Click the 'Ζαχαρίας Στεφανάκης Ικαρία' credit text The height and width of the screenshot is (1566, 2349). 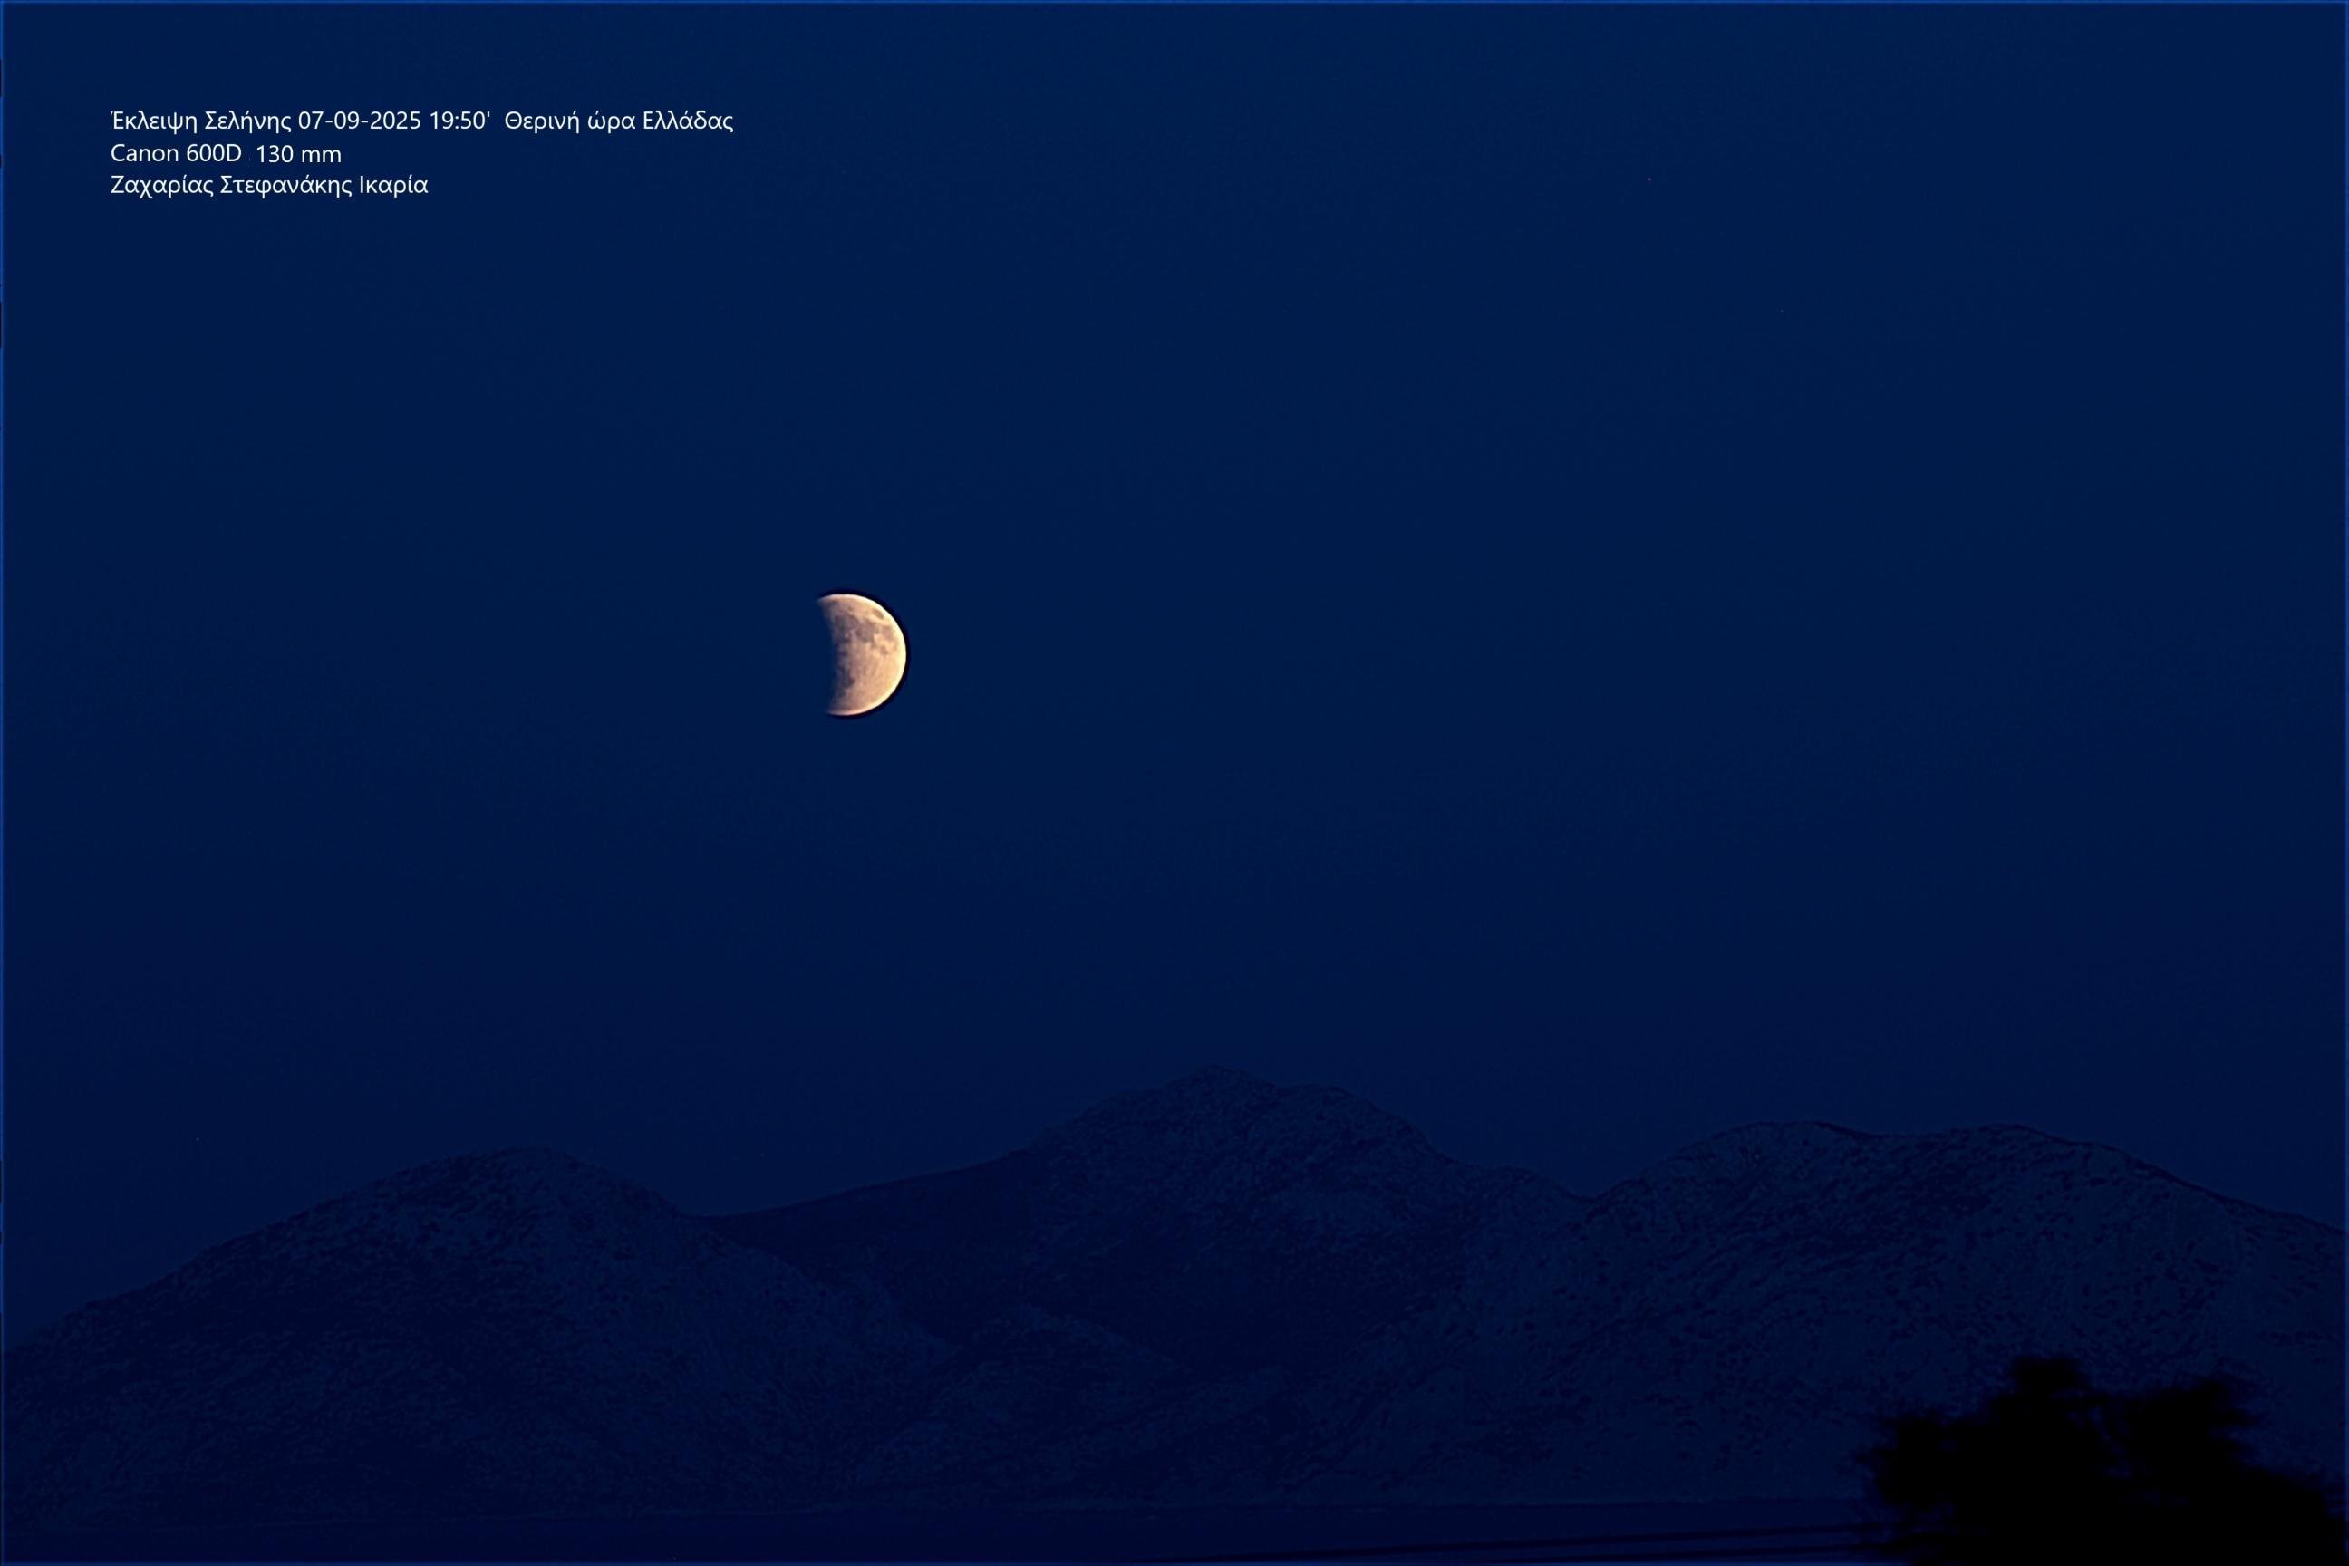tap(268, 186)
